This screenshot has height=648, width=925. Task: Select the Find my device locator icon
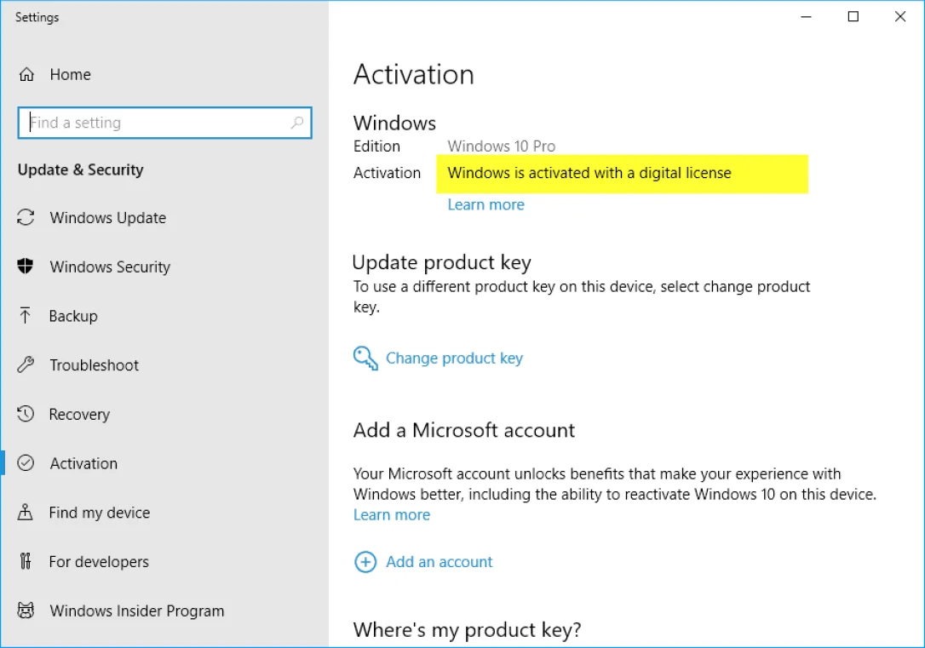(x=26, y=513)
